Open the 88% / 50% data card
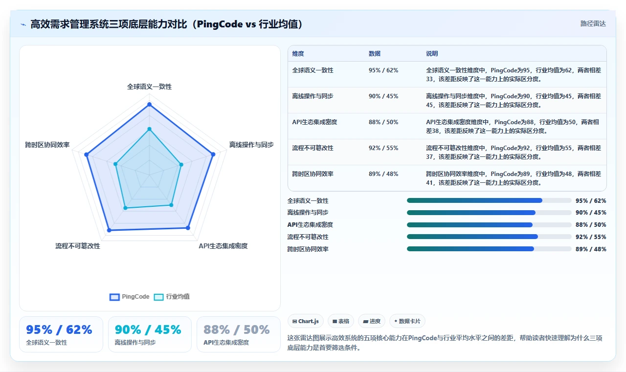Screen dimensions: 626x372 click(239, 334)
